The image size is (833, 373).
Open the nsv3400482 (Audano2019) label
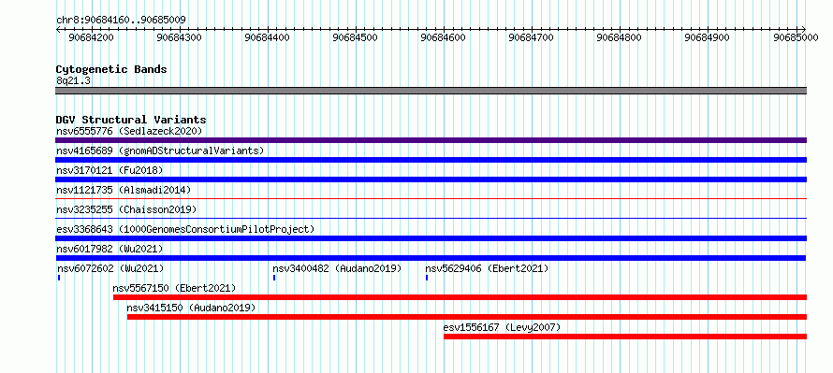pyautogui.click(x=337, y=268)
